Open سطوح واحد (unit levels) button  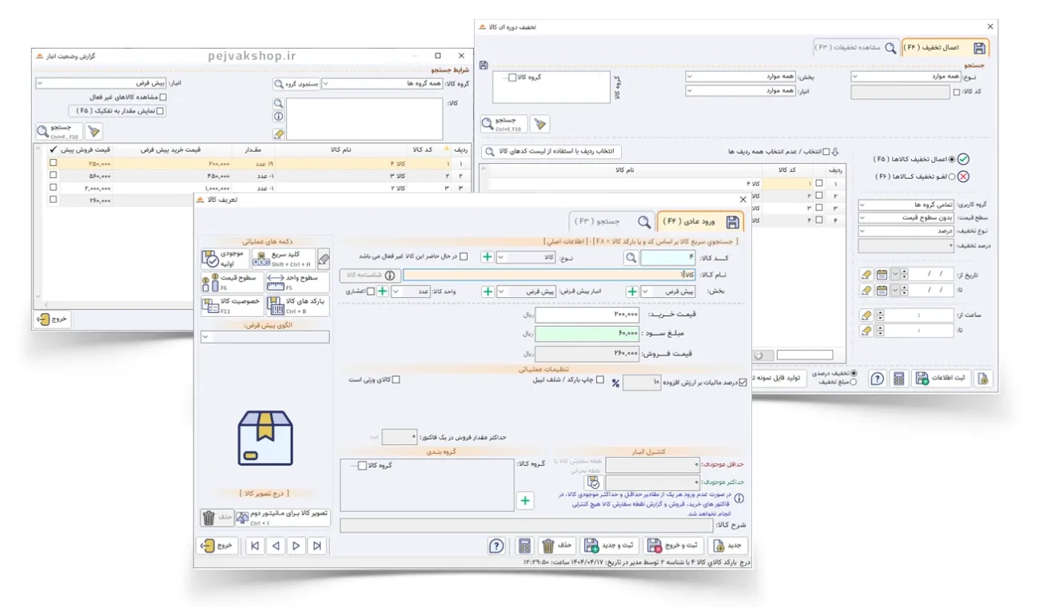tap(297, 282)
